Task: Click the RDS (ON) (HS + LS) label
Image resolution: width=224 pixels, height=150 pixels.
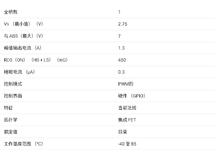Action: pos(36,60)
